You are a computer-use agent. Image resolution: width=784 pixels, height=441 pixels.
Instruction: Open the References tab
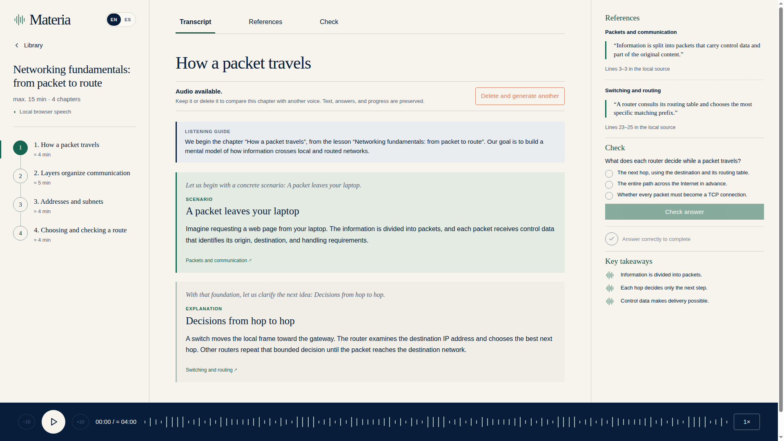point(265,22)
